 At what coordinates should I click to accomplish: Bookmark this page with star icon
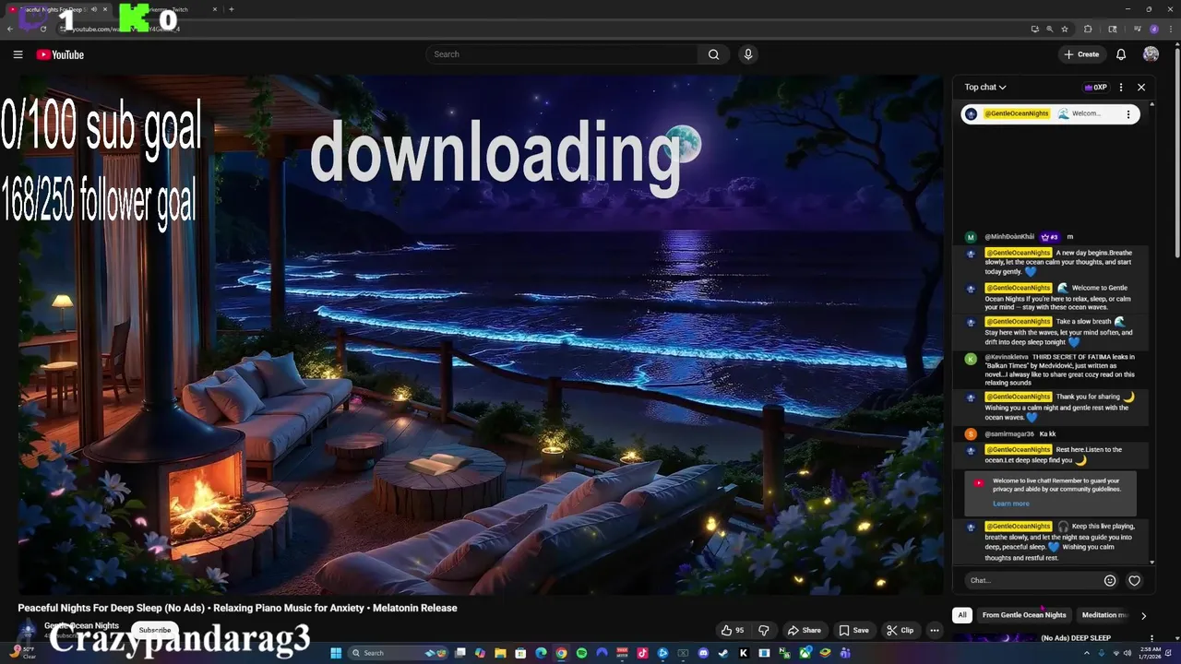click(x=1065, y=29)
